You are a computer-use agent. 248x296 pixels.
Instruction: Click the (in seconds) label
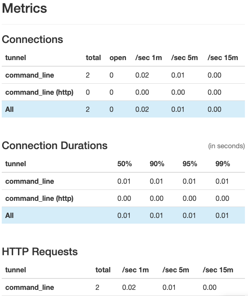pos(227,146)
